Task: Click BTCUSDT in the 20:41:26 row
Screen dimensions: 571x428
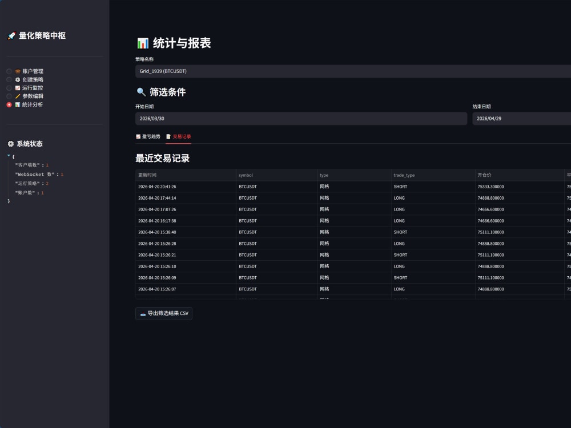Action: tap(277, 187)
